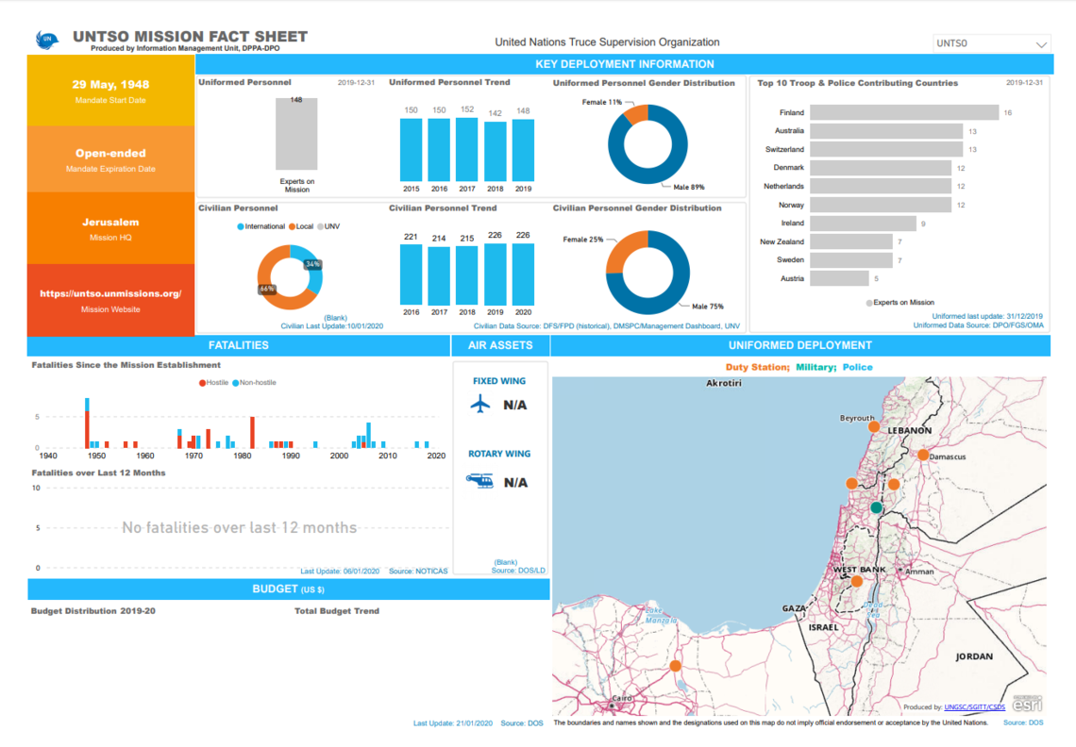Toggle the International legend entry

coord(261,226)
